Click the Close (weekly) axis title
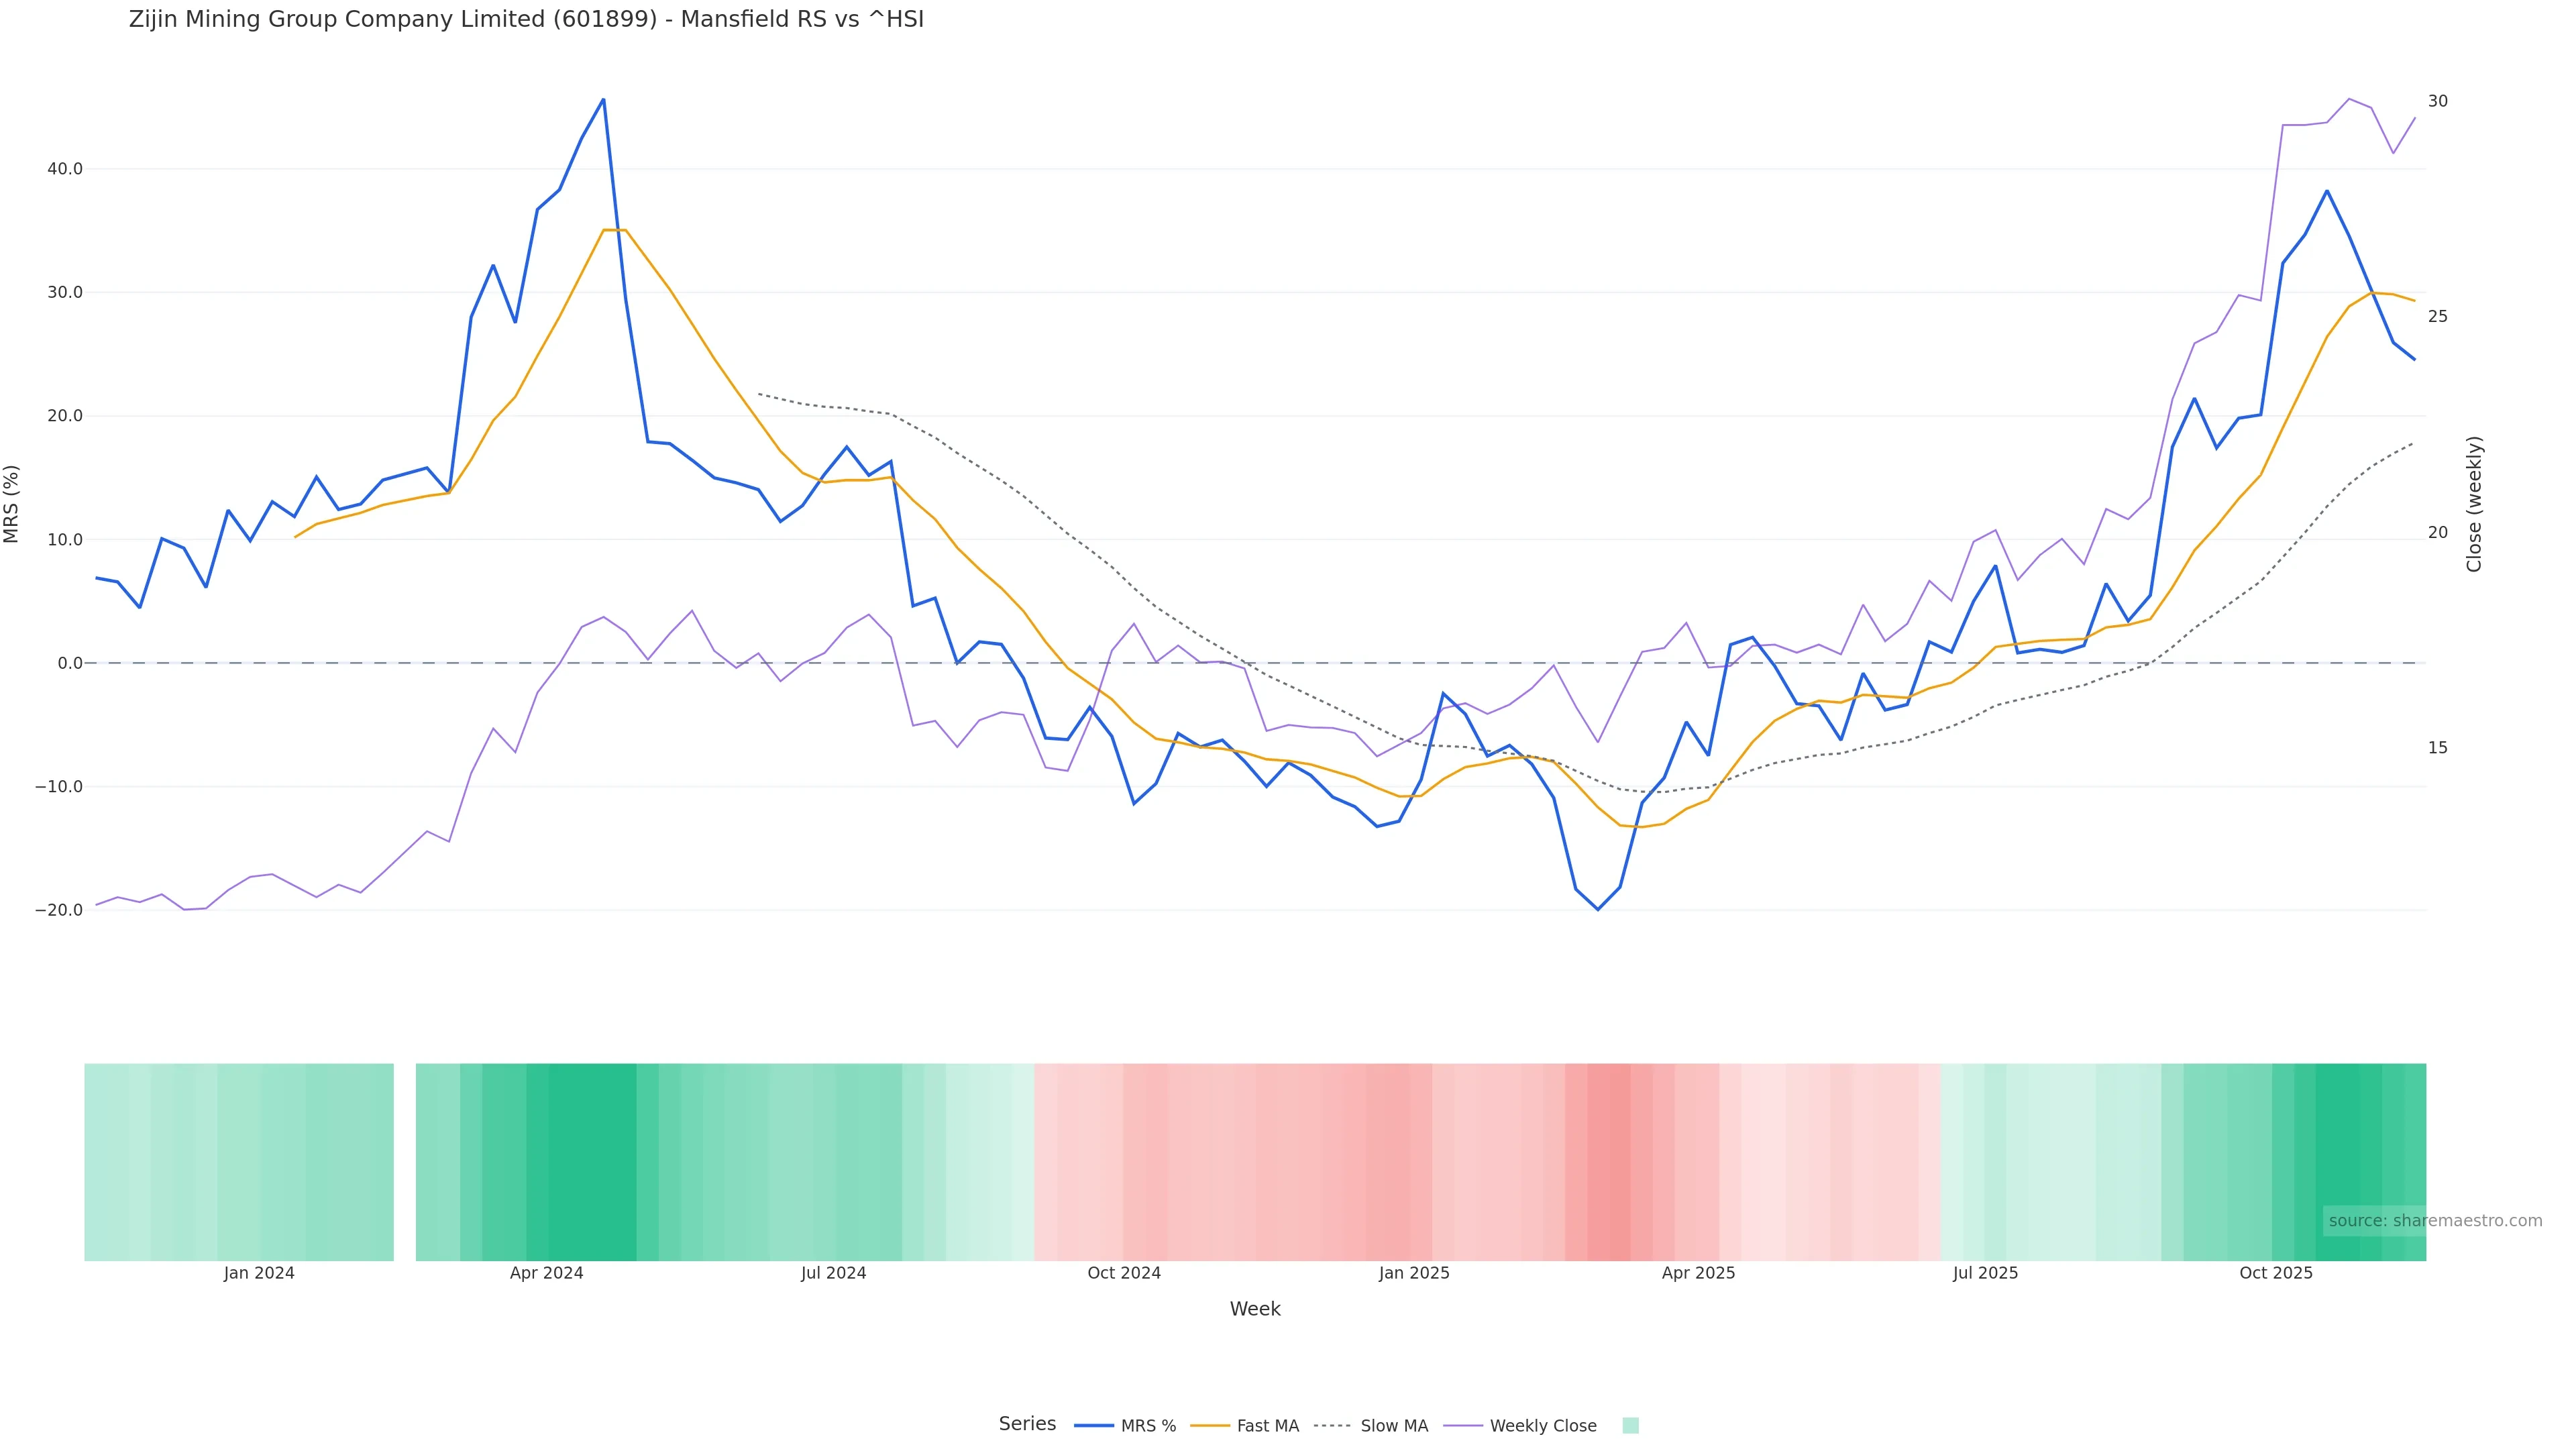Screen dimensions: 2576x1449 2474,504
